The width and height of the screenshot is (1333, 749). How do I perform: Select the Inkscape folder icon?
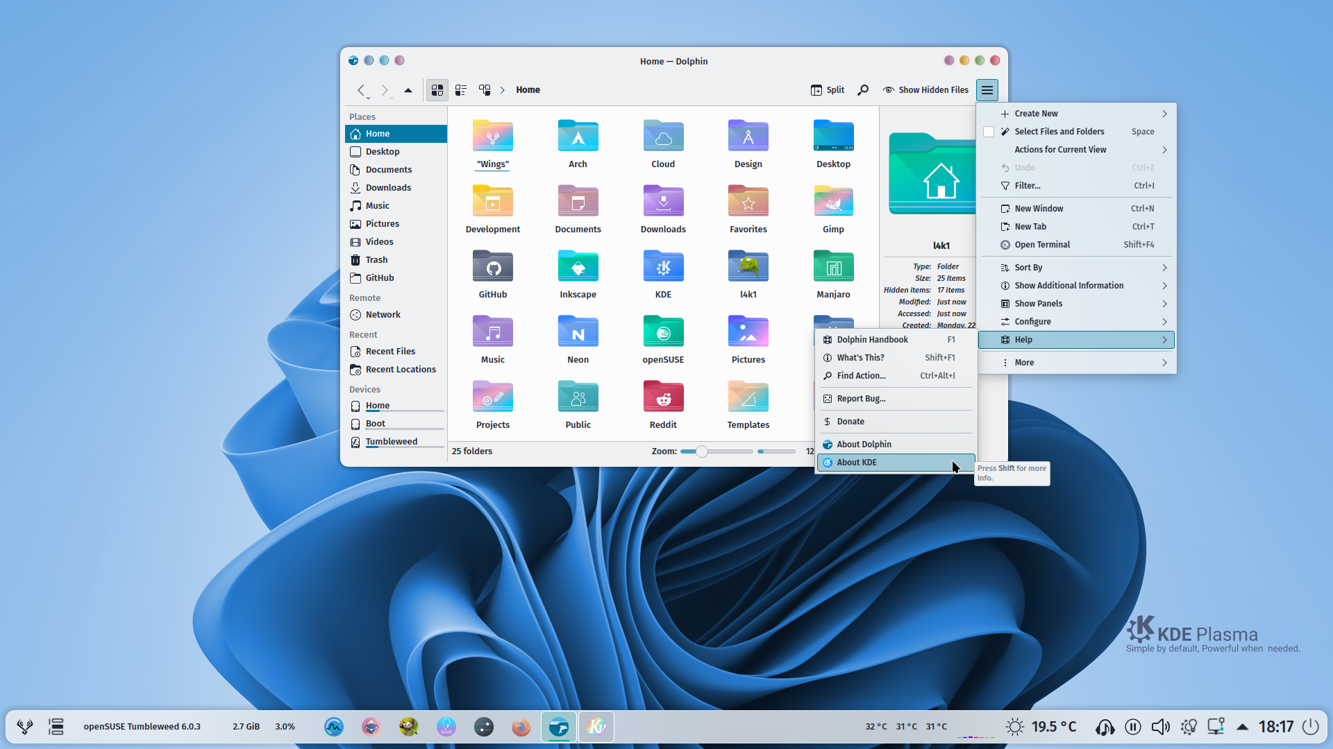(x=578, y=266)
